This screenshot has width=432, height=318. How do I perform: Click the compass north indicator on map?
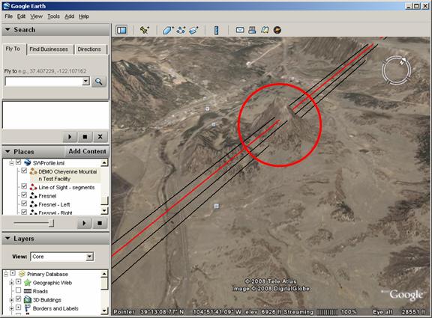pyautogui.click(x=403, y=60)
